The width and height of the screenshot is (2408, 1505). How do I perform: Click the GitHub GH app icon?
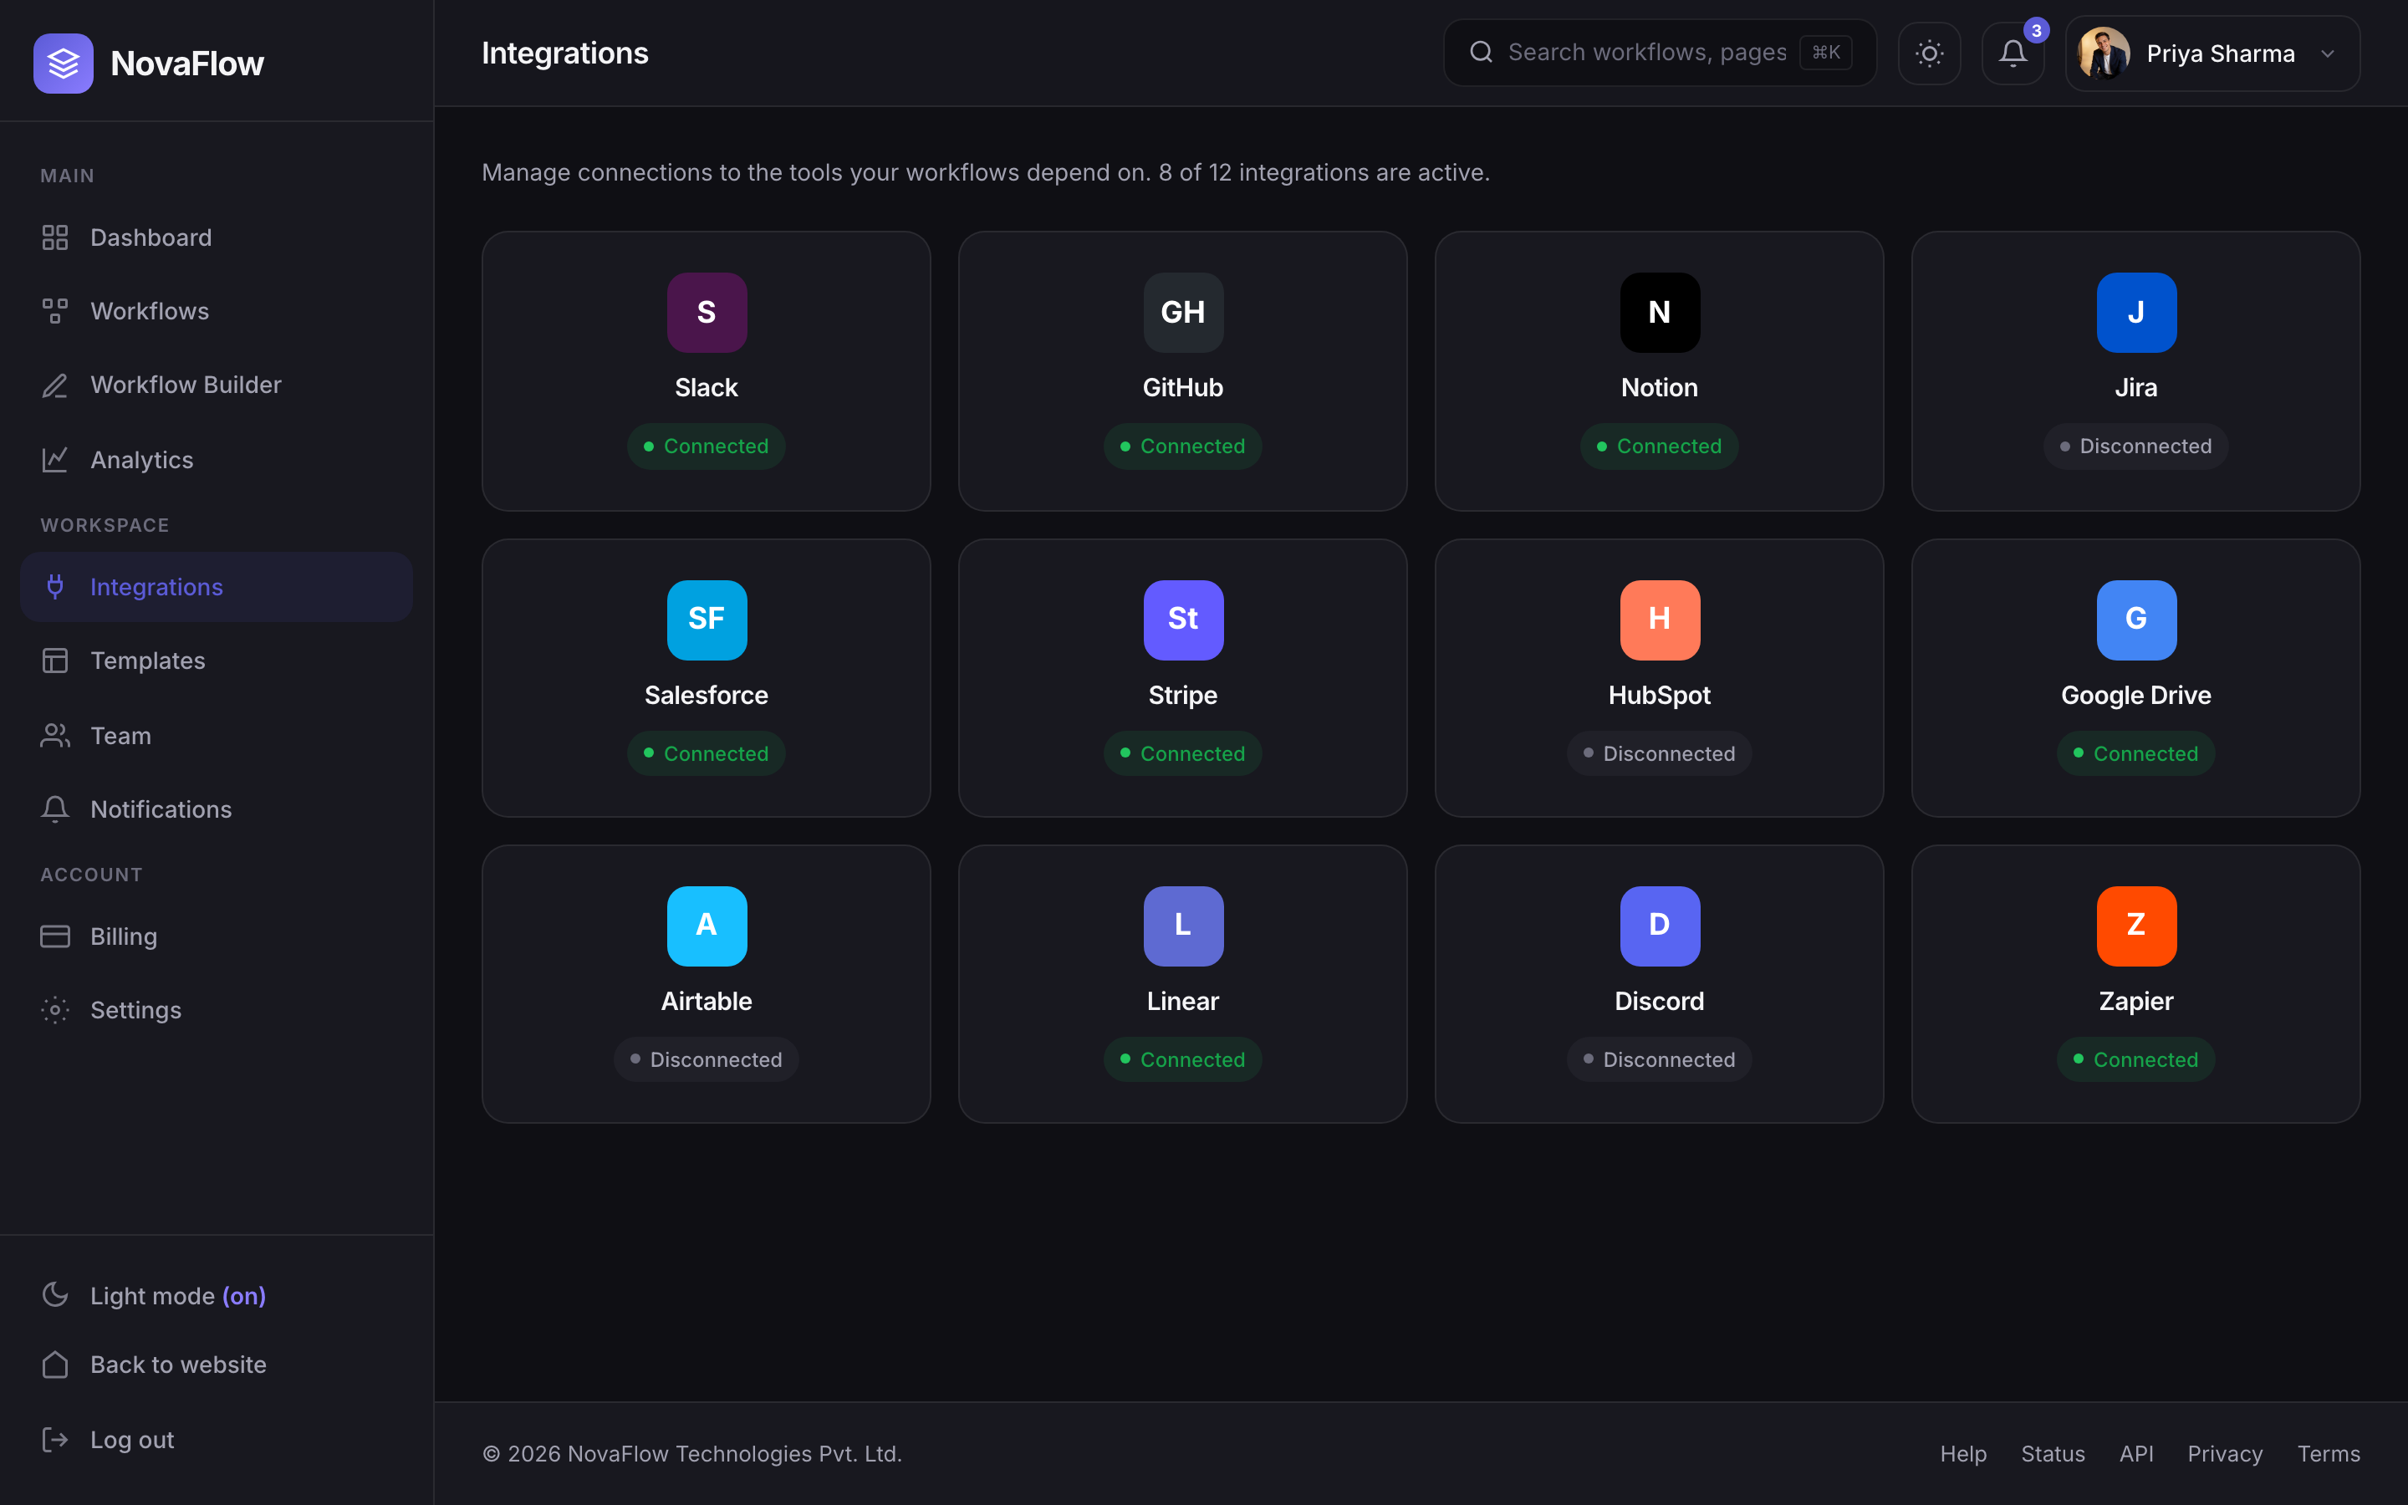click(x=1183, y=313)
